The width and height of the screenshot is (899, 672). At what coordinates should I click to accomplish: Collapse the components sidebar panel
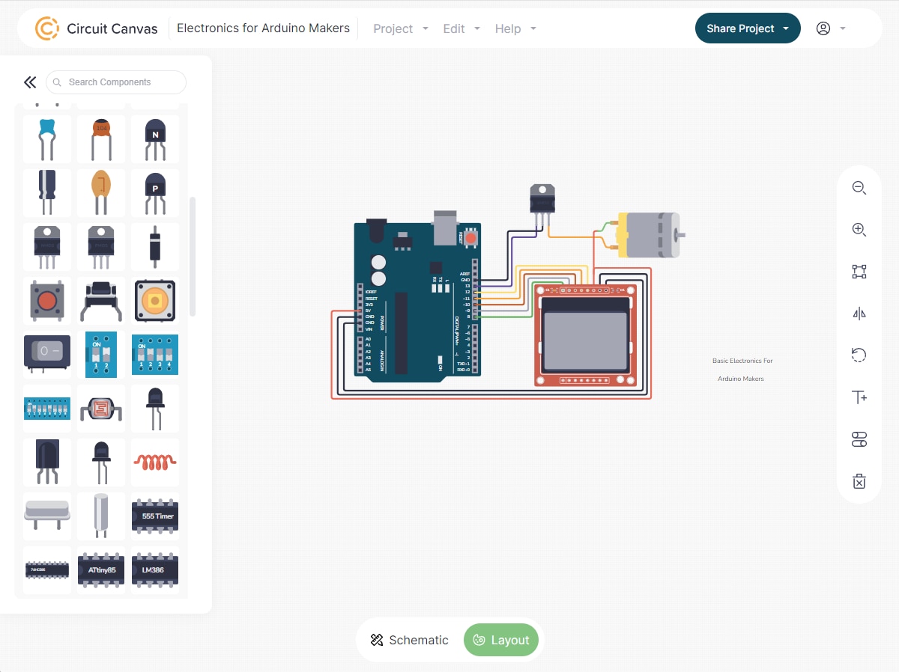point(30,82)
